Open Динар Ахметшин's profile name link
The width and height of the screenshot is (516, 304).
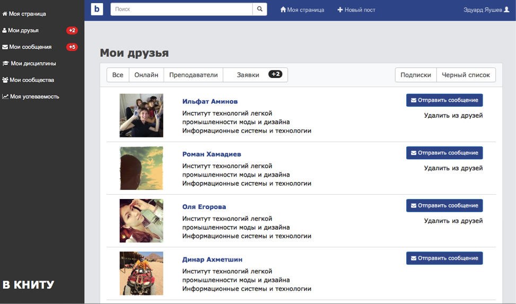pyautogui.click(x=212, y=259)
